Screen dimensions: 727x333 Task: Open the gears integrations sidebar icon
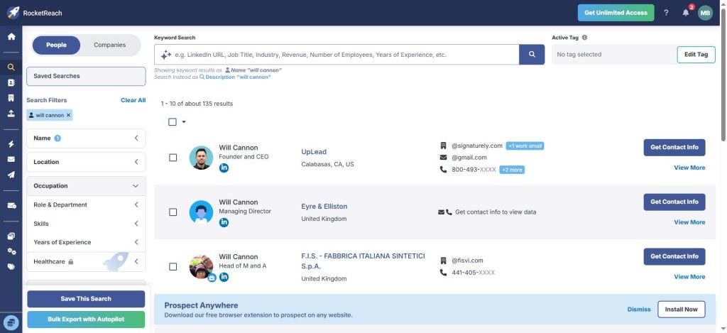click(11, 251)
